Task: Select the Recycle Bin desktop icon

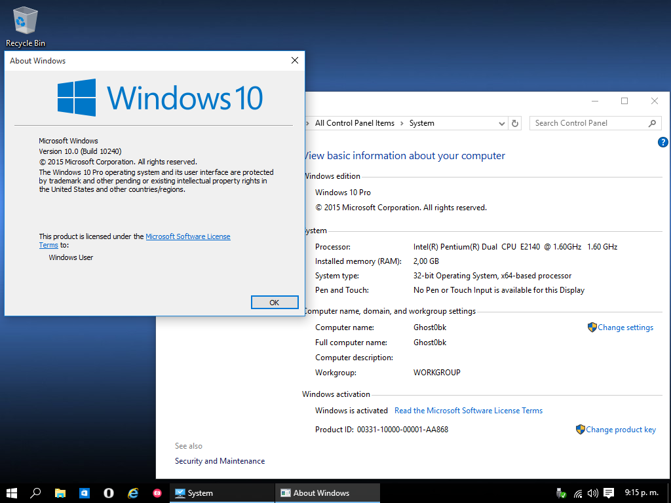Action: (26, 26)
